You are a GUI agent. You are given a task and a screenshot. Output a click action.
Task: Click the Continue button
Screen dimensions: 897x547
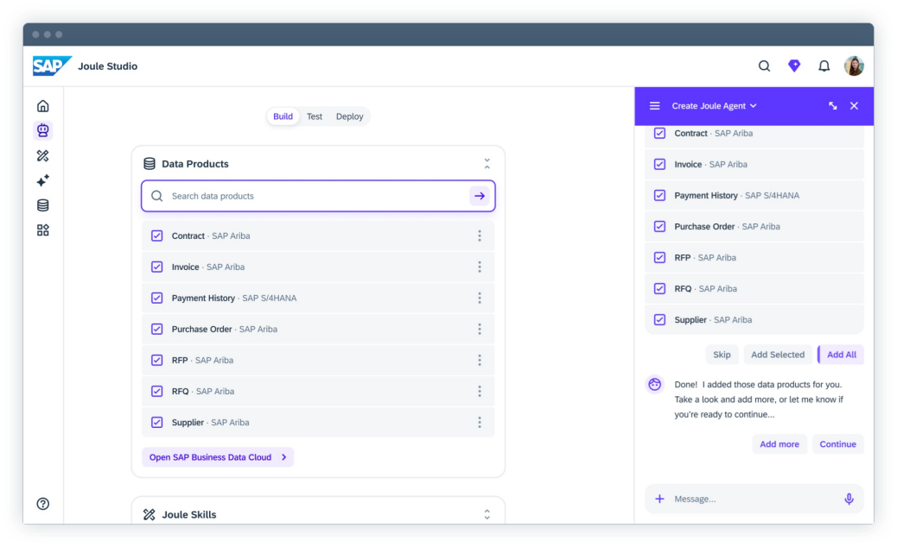pos(837,444)
